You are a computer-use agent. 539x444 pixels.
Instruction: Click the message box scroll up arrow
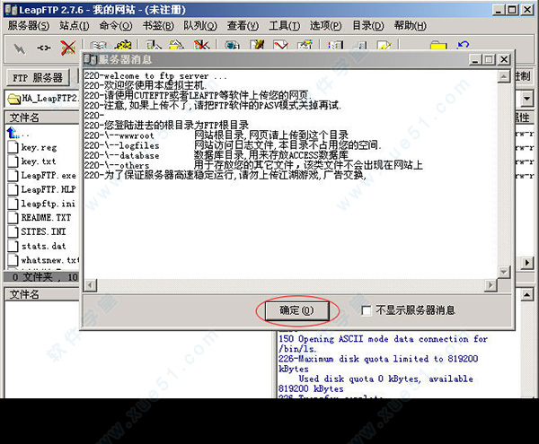504,76
